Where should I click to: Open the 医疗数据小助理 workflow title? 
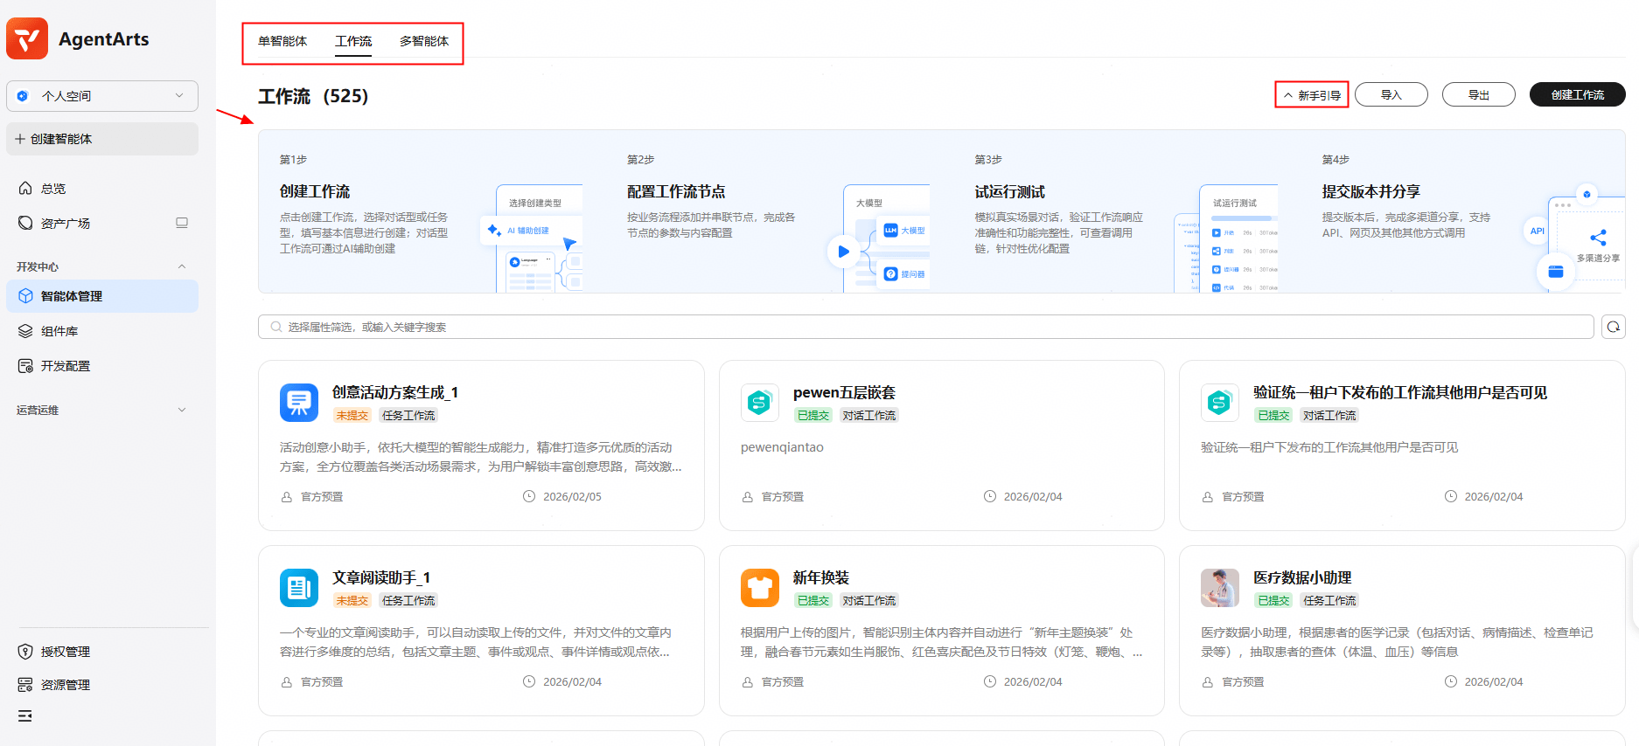(x=1302, y=578)
